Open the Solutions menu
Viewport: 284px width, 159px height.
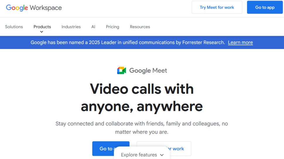14,27
